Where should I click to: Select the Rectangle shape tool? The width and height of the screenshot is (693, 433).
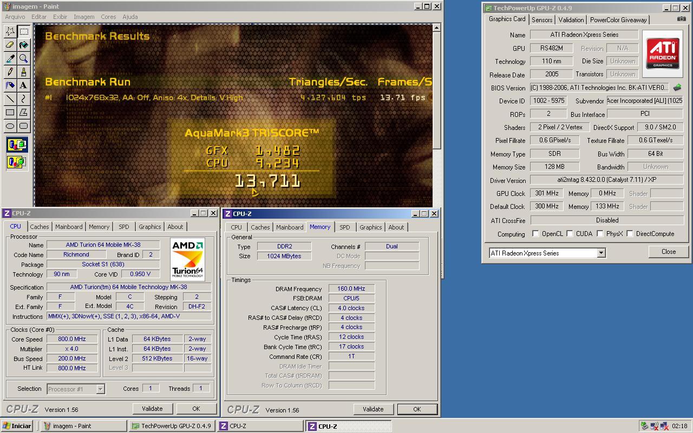(x=10, y=113)
